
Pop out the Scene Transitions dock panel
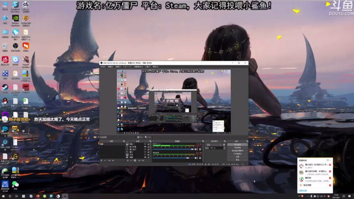tap(225, 141)
